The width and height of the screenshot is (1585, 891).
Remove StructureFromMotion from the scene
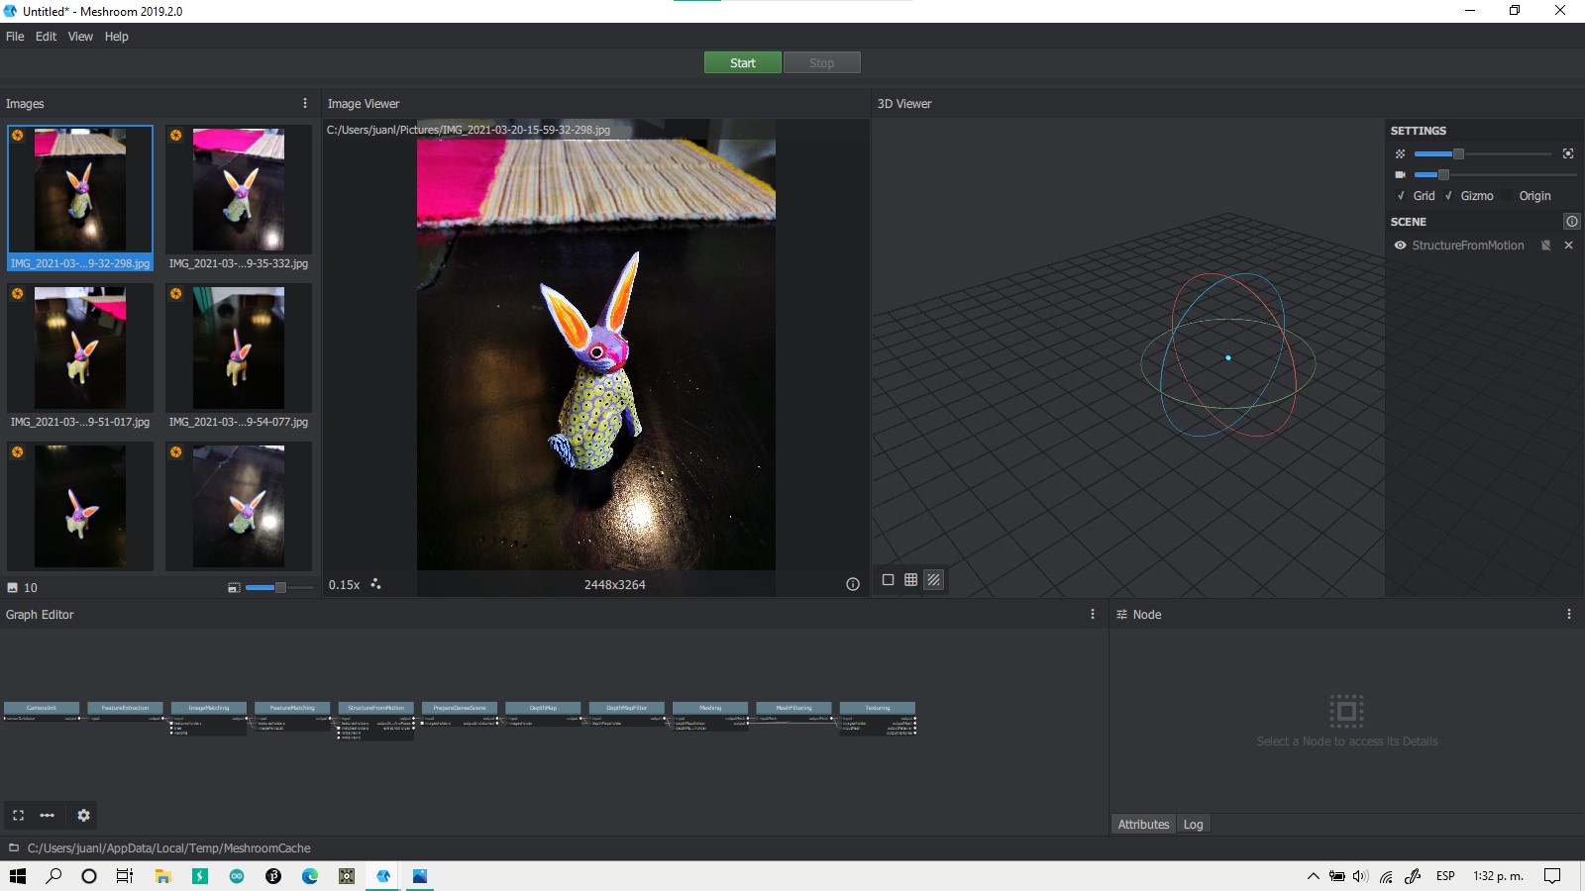click(x=1568, y=246)
